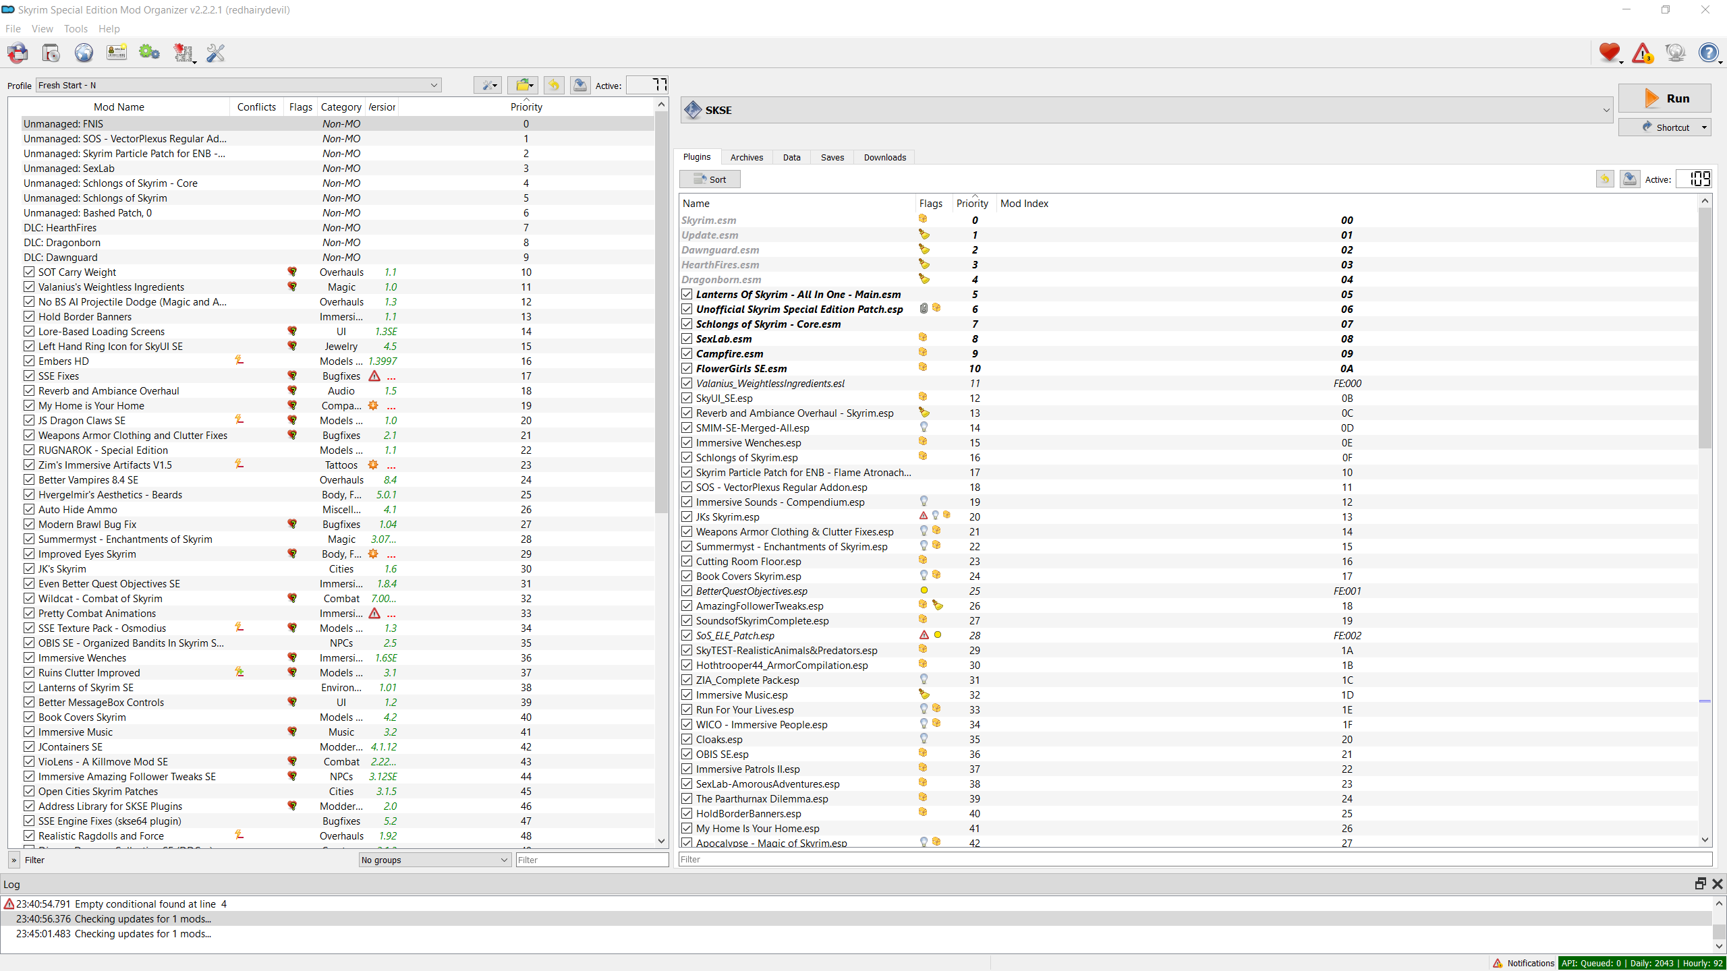Click the red heart endorse icon
Viewport: 1727px width, 971px height.
point(1609,53)
